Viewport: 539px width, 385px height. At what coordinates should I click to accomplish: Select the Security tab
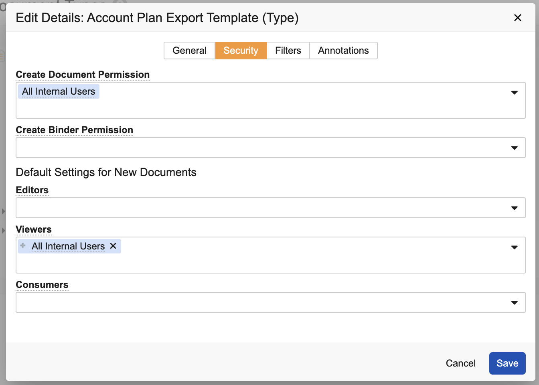241,51
